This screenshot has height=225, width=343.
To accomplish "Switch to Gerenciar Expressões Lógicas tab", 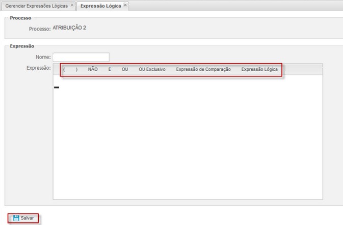I will pyautogui.click(x=37, y=6).
